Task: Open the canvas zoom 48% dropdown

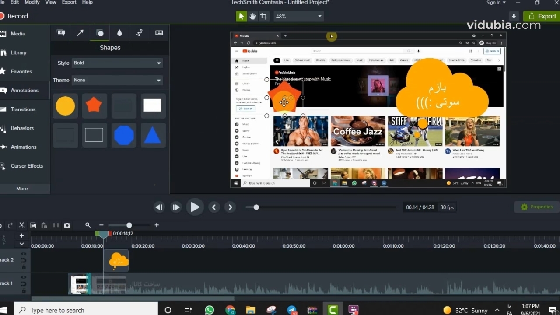Action: [x=298, y=16]
